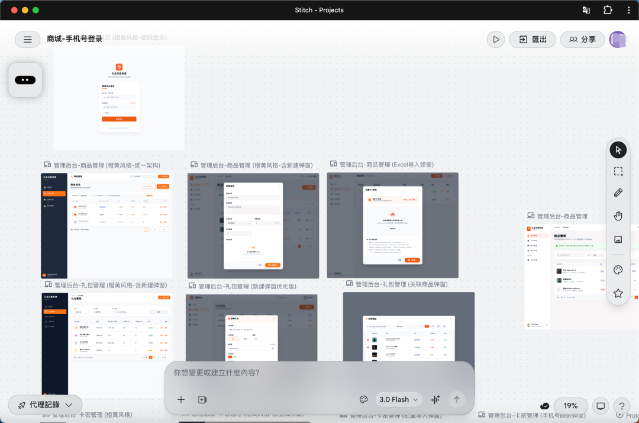Click the desktop display mode icon

[x=601, y=406]
